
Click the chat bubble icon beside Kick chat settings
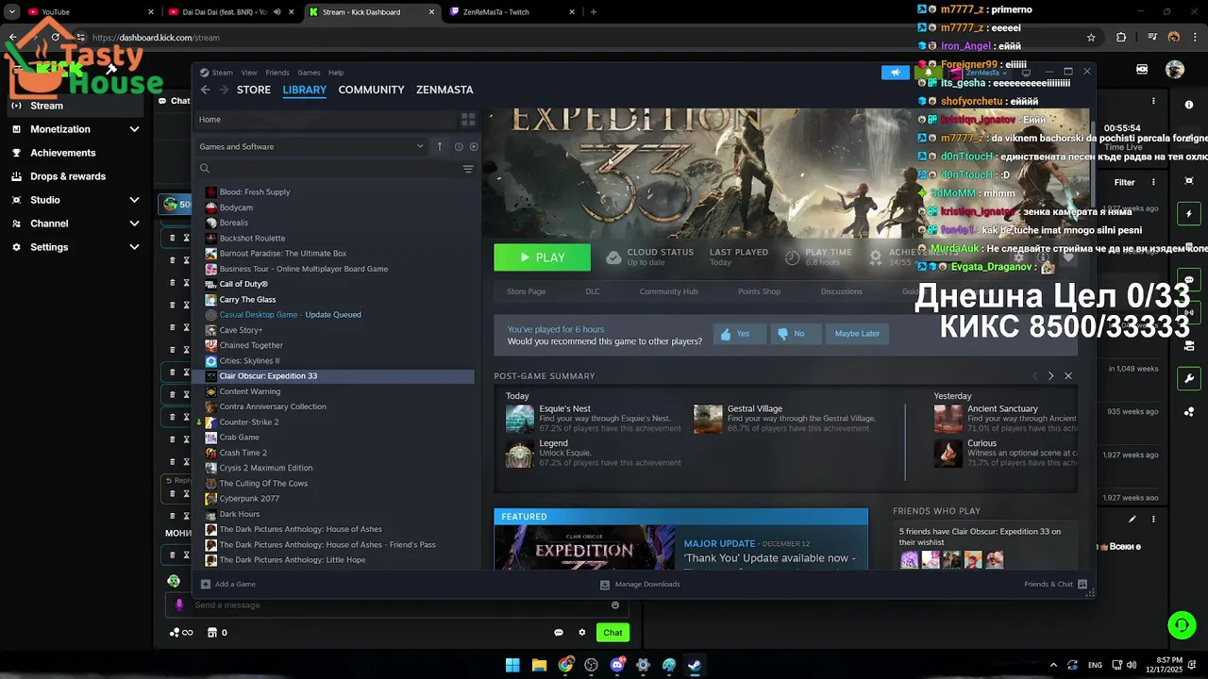[x=559, y=633]
